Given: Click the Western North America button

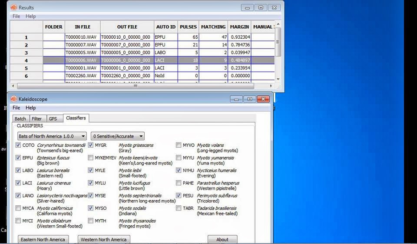Looking at the screenshot, I should (x=104, y=239).
